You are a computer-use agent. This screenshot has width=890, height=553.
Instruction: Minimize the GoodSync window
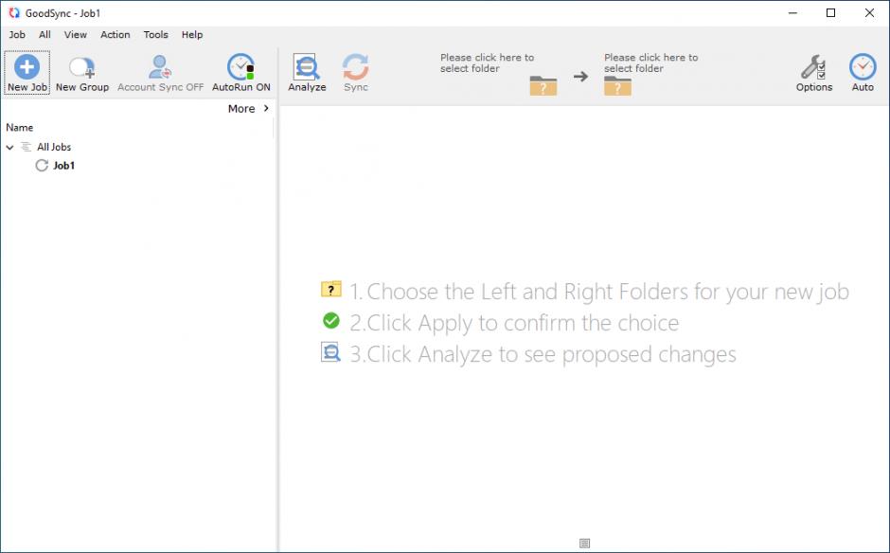tap(792, 12)
